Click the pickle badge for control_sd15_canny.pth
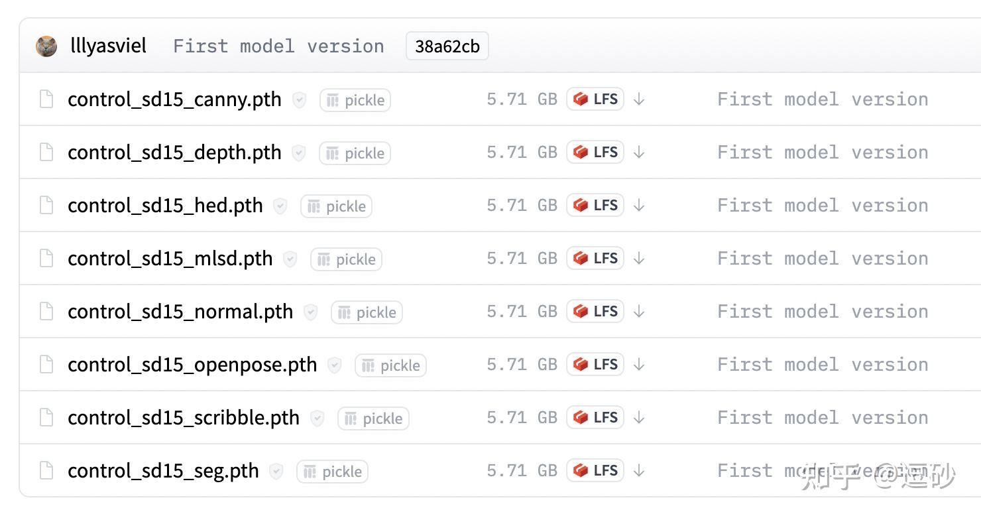This screenshot has width=981, height=516. 355,100
